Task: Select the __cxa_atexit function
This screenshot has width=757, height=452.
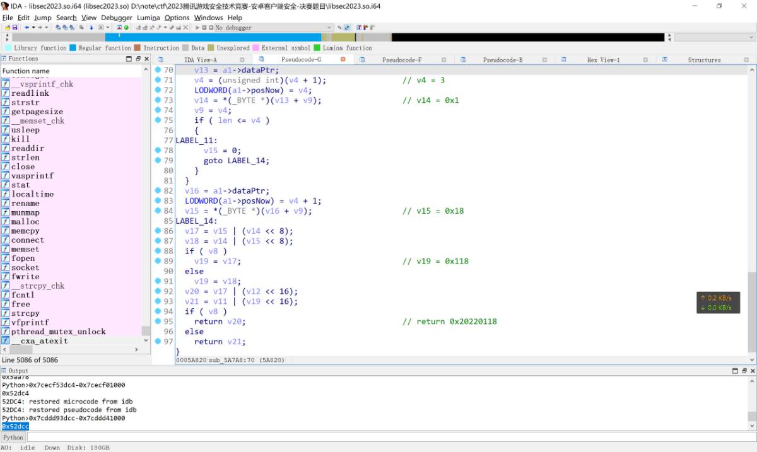Action: pos(39,341)
